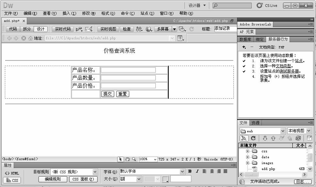Select the pointer tool in status bar
This screenshot has height=187, width=316.
[x=120, y=159]
